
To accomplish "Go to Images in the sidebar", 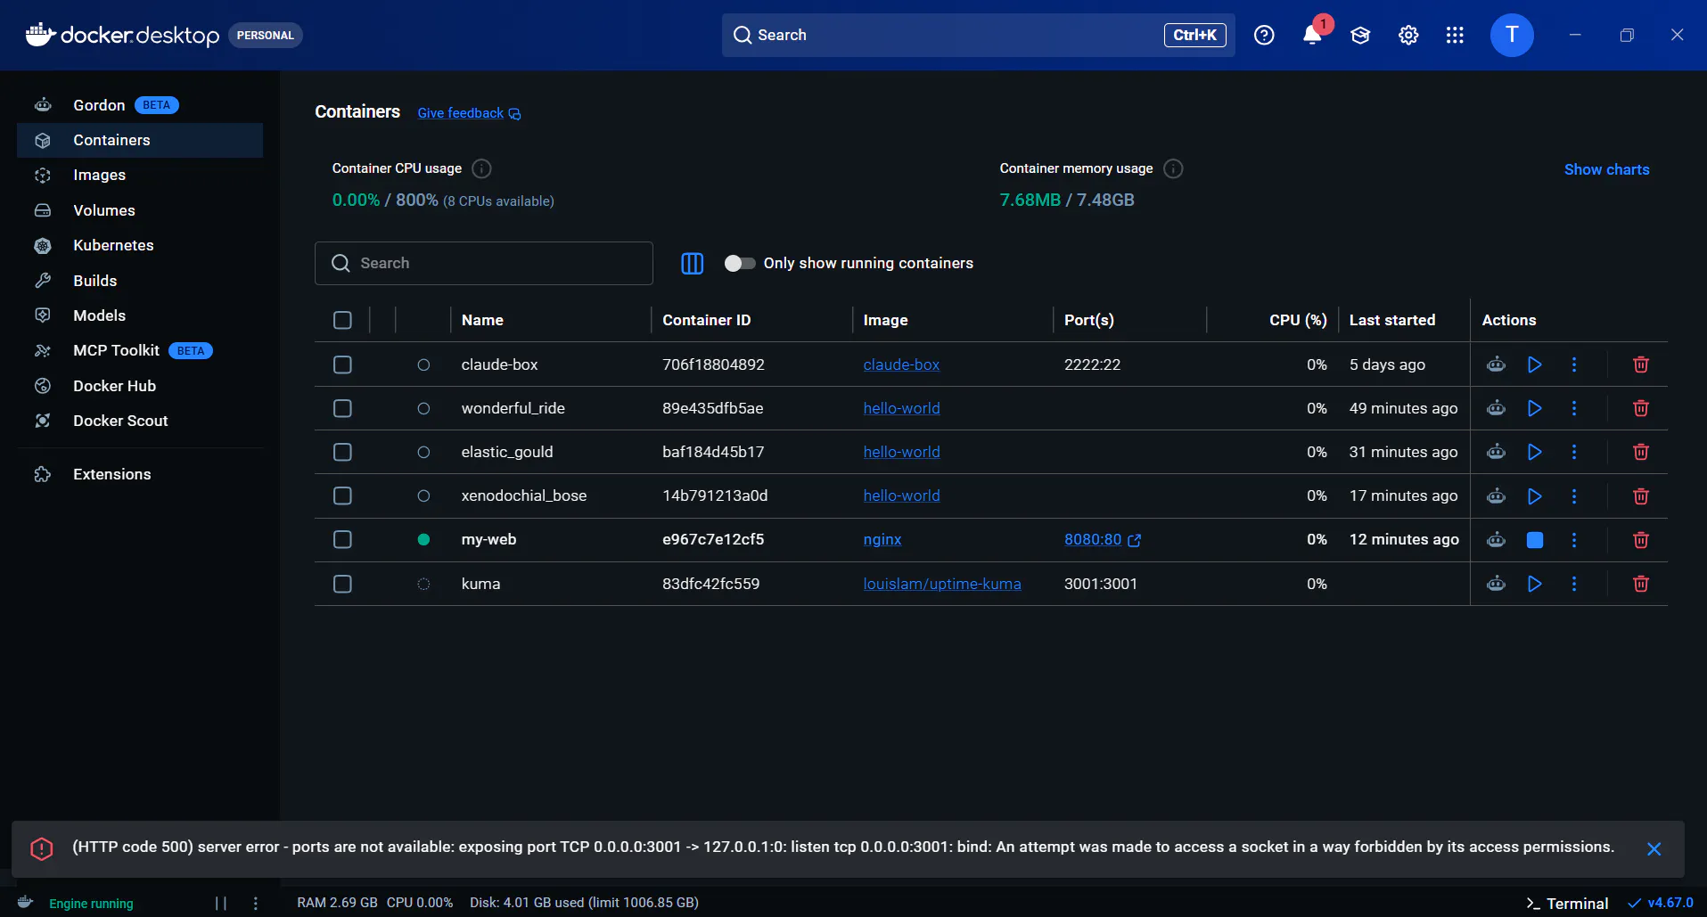I will (140, 175).
